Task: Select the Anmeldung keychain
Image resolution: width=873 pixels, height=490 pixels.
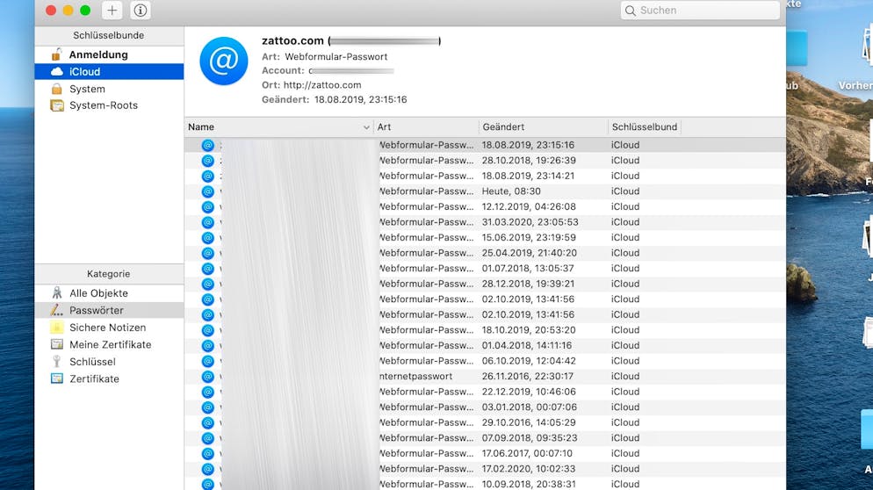Action: pos(97,54)
